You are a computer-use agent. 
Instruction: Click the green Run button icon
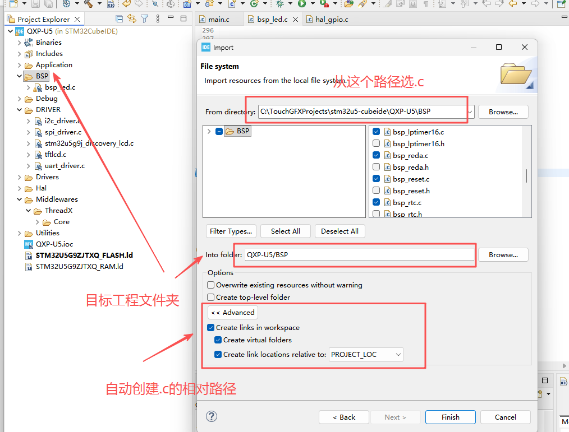click(x=301, y=4)
